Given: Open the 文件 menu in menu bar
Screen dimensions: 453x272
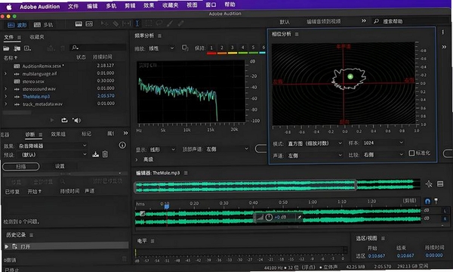Looking at the screenshot, I should [x=73, y=6].
